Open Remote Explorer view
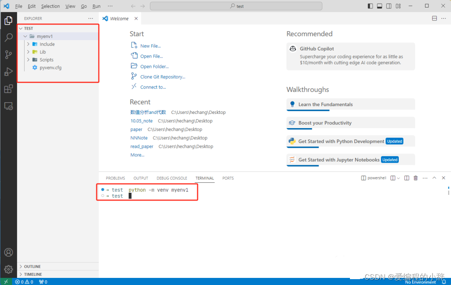 9,106
